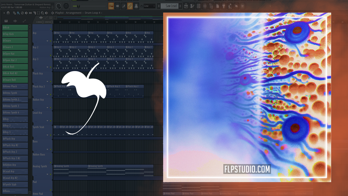Open the Piano roll view
The image size is (348, 196).
[x=192, y=6]
